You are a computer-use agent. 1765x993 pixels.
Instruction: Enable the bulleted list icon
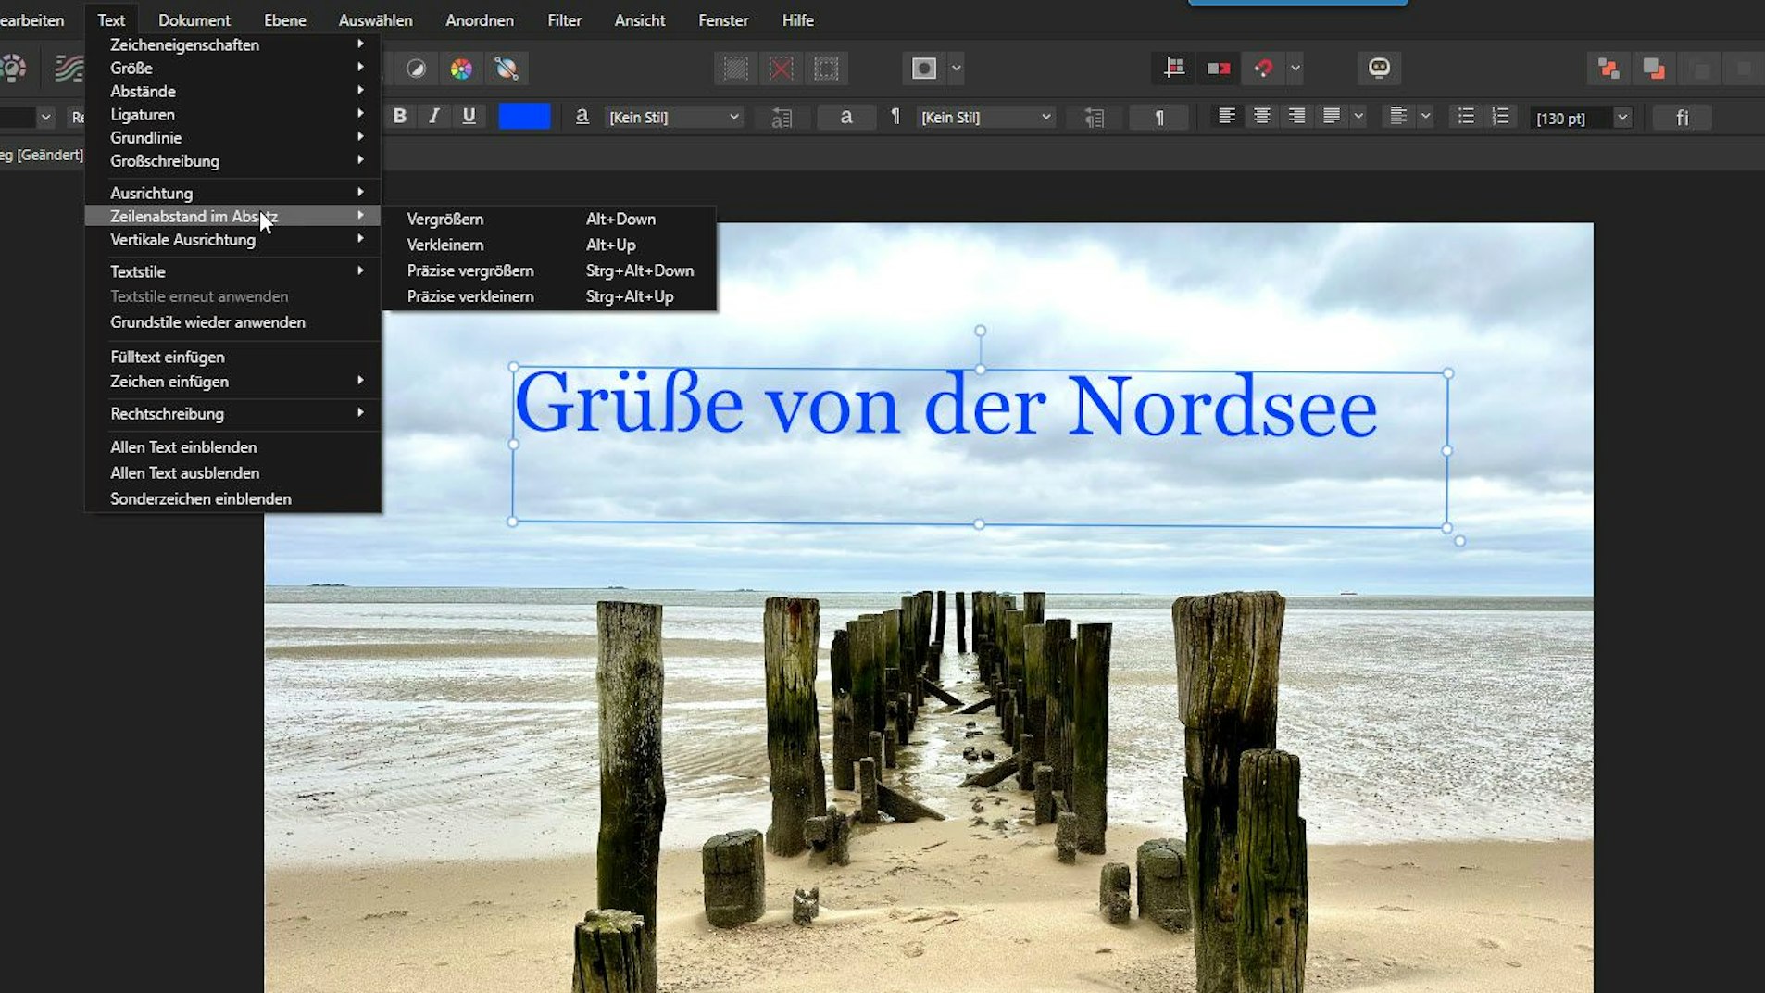click(x=1466, y=116)
